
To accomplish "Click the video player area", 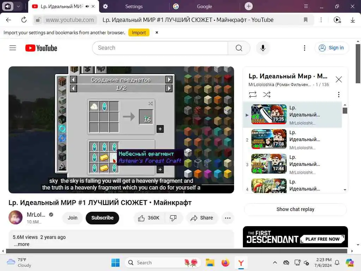I will (x=121, y=130).
